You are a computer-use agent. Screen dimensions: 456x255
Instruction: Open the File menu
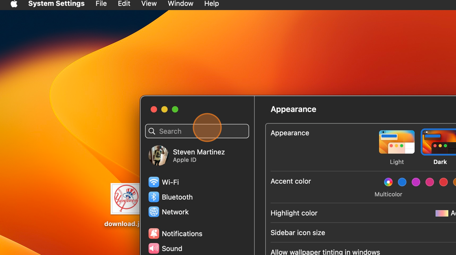tap(101, 4)
